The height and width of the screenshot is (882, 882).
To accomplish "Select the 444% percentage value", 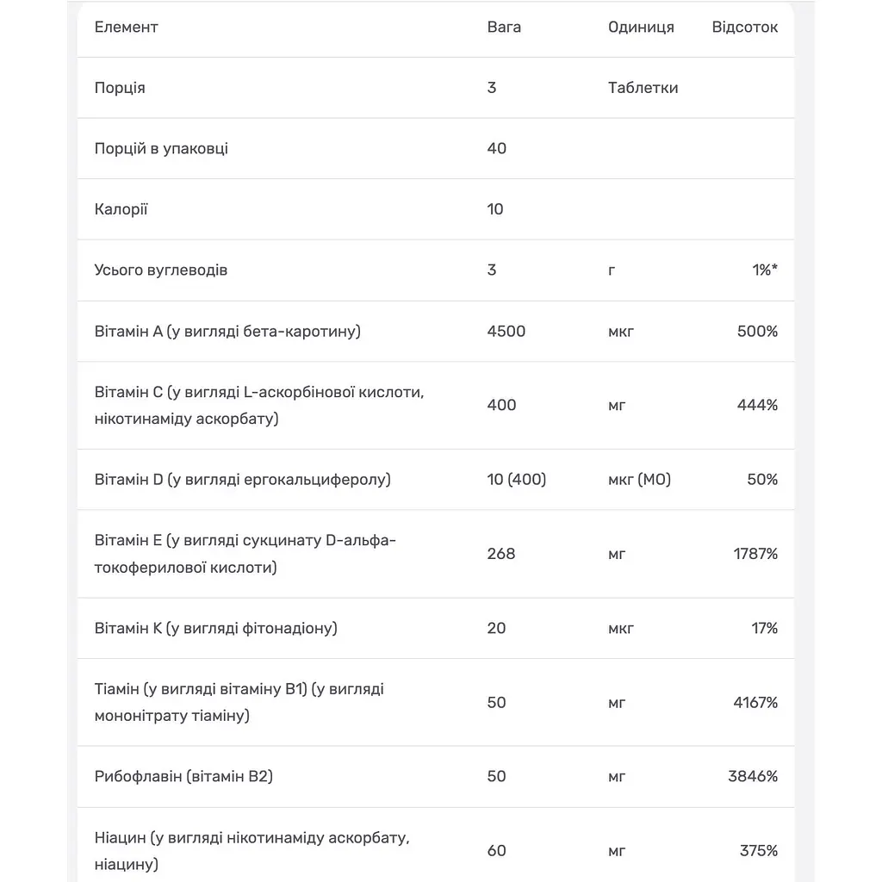I will 758,405.
